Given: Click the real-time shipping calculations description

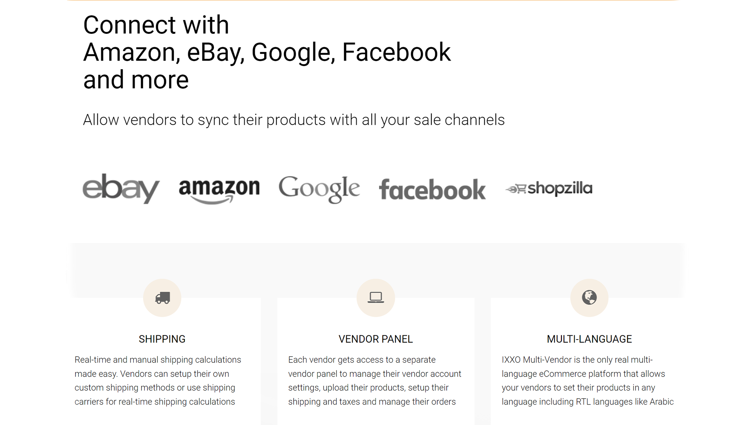Looking at the screenshot, I should [158, 381].
